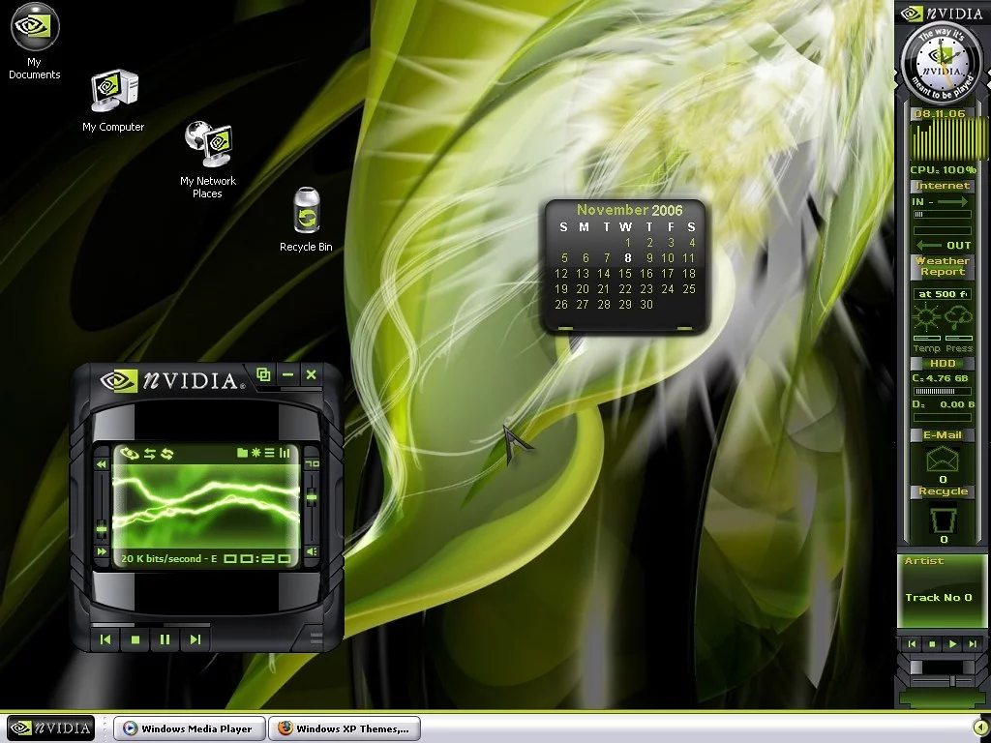Open the playlist icon in the media player
The height and width of the screenshot is (743, 991).
(x=269, y=453)
